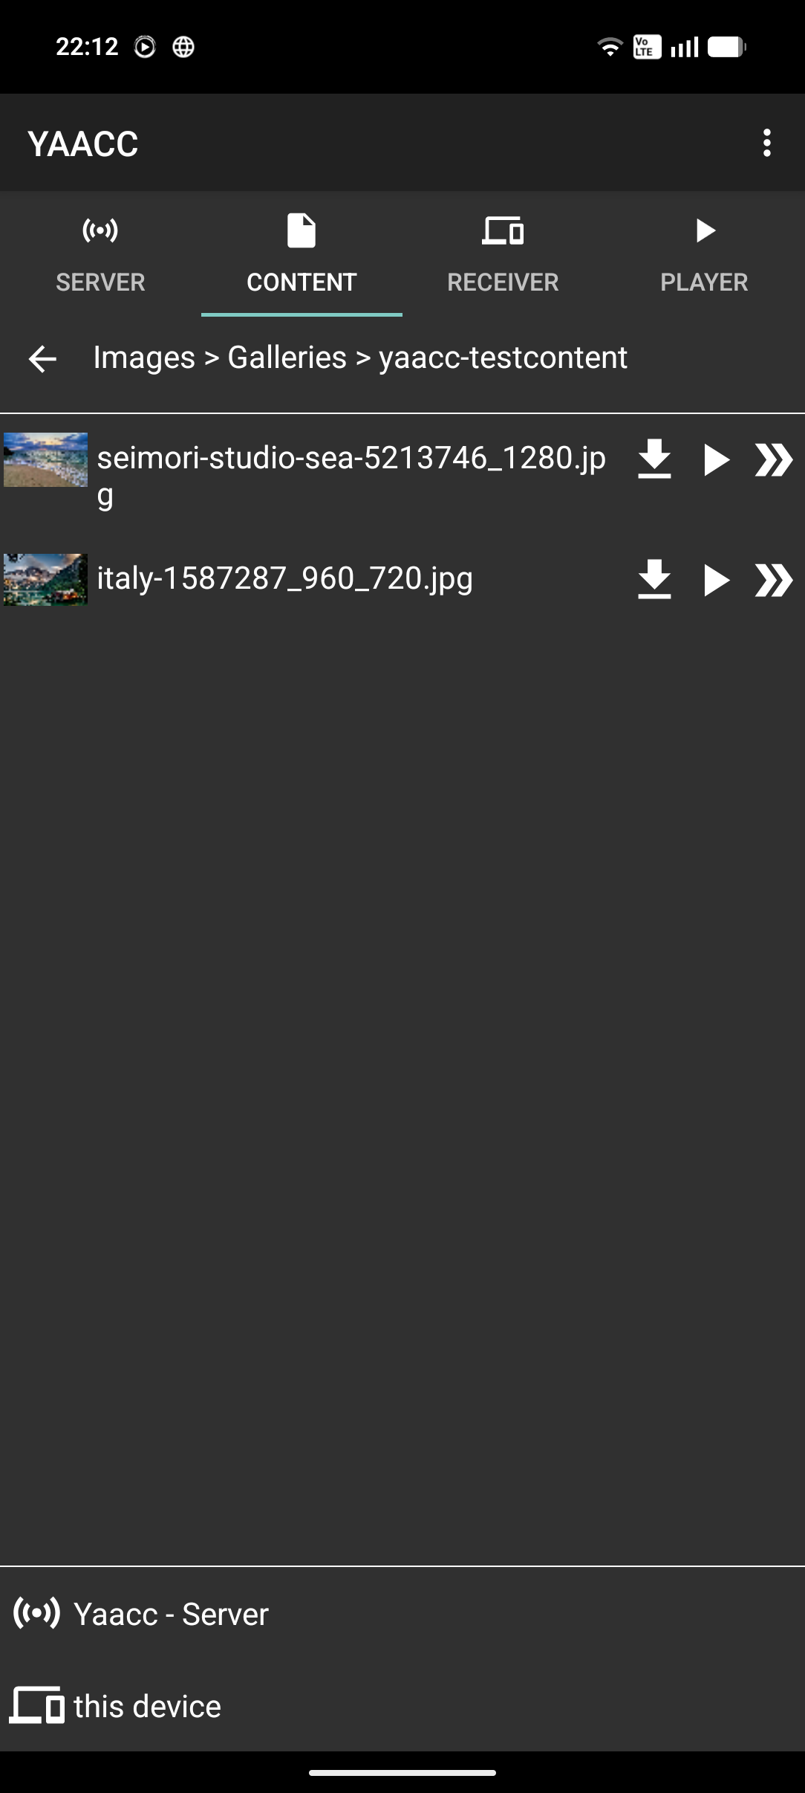
Task: Tap the double-arrow icon for italy-1587287 image
Action: click(x=774, y=580)
